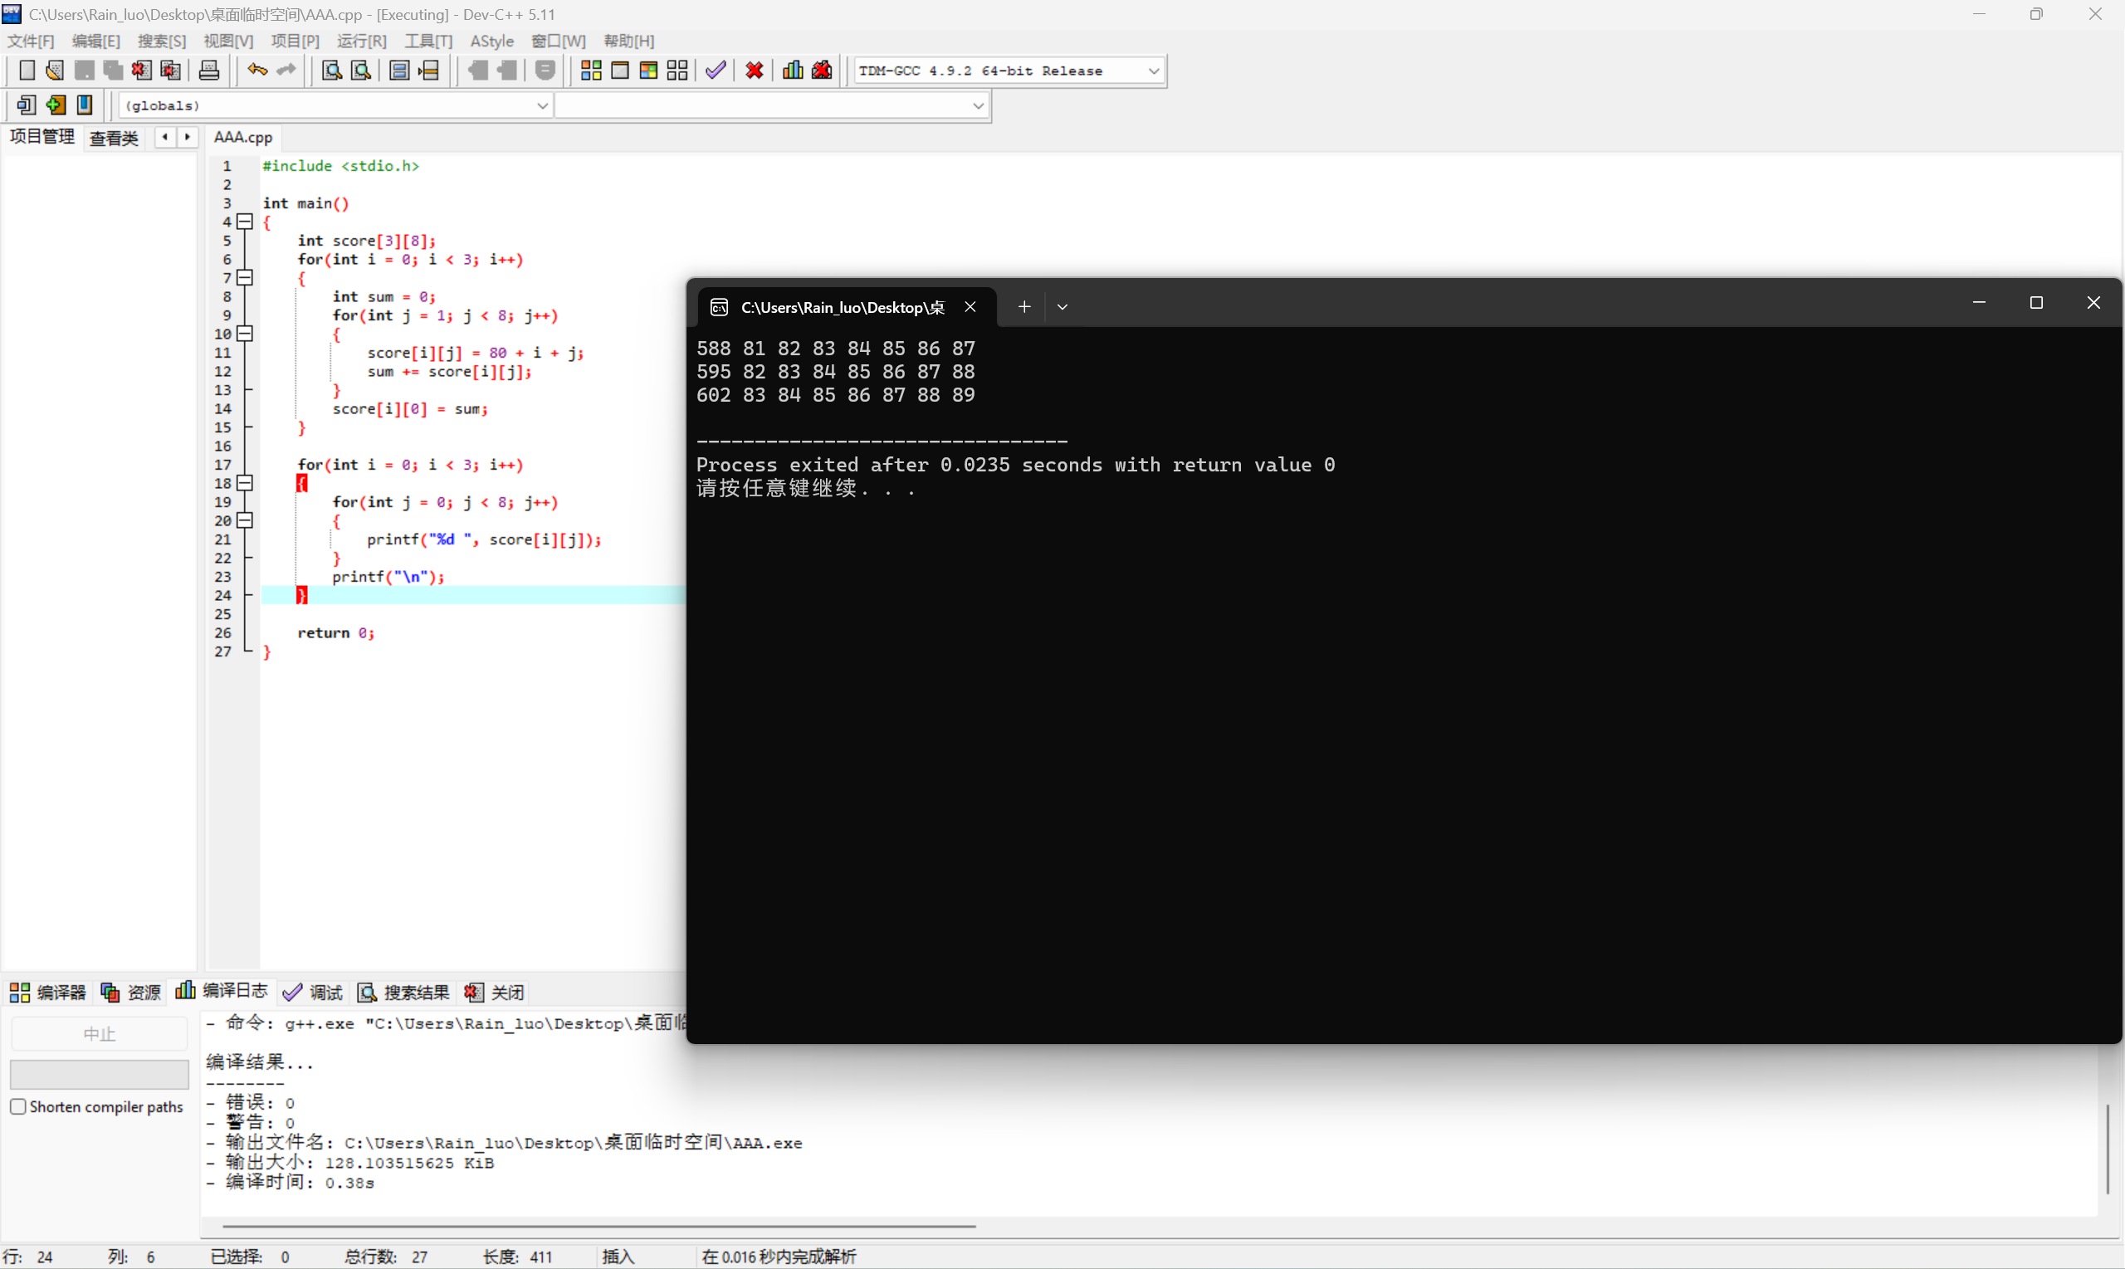This screenshot has width=2125, height=1269.
Task: Click the New source file icon
Action: click(27, 70)
